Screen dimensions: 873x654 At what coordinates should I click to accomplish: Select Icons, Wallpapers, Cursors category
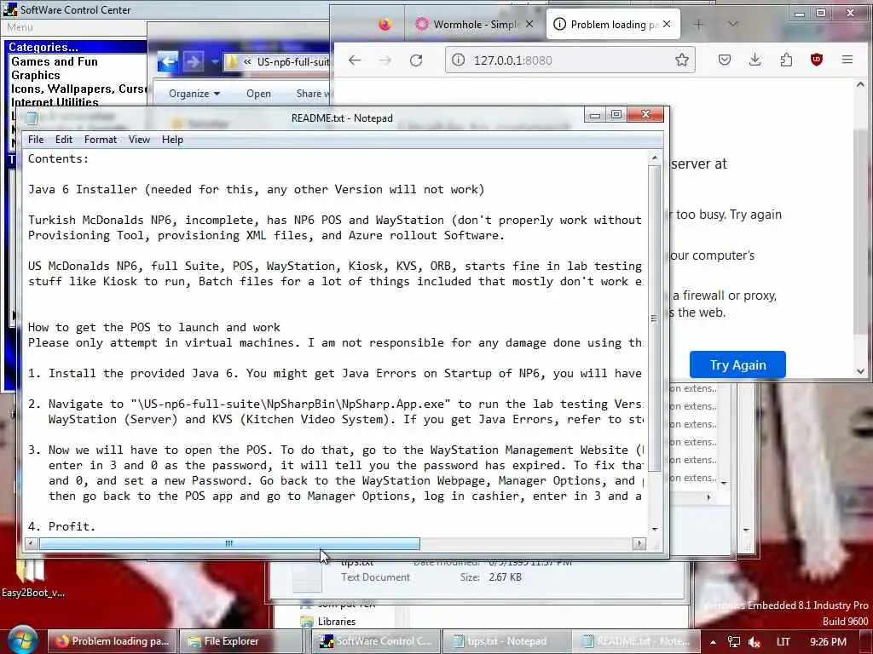click(78, 89)
